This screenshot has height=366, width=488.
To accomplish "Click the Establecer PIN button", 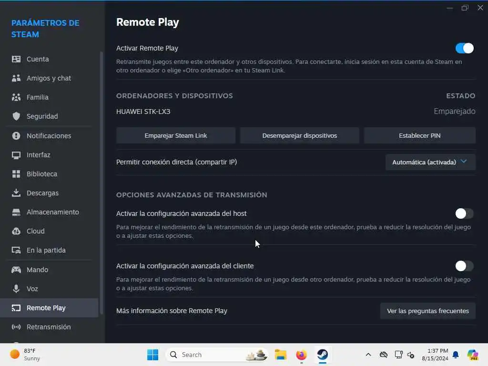I will (419, 136).
